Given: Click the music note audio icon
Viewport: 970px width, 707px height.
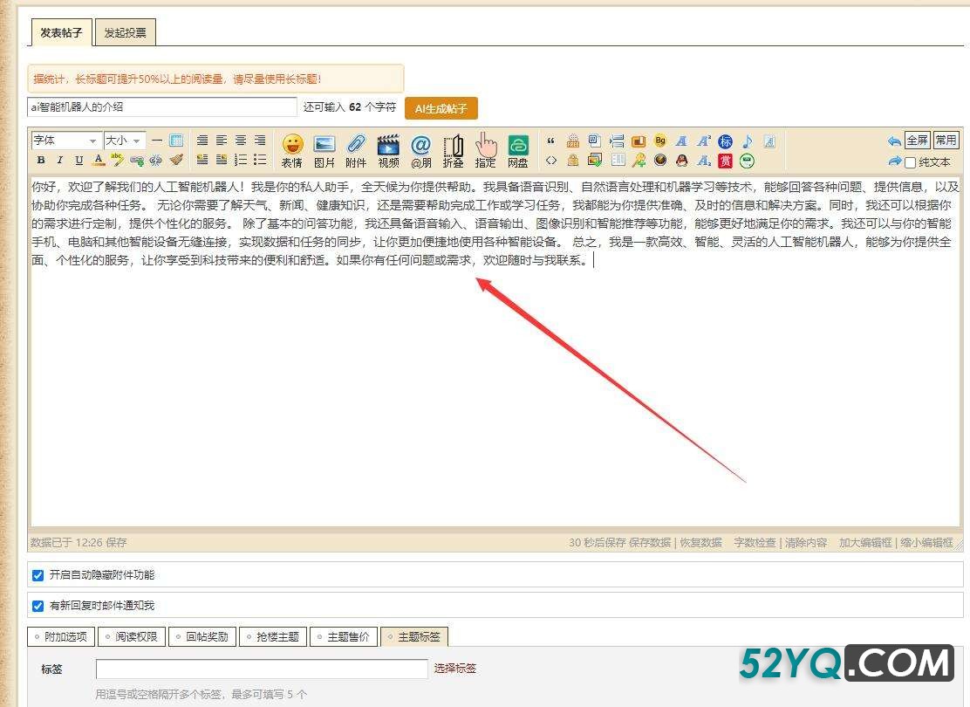Looking at the screenshot, I should (748, 141).
